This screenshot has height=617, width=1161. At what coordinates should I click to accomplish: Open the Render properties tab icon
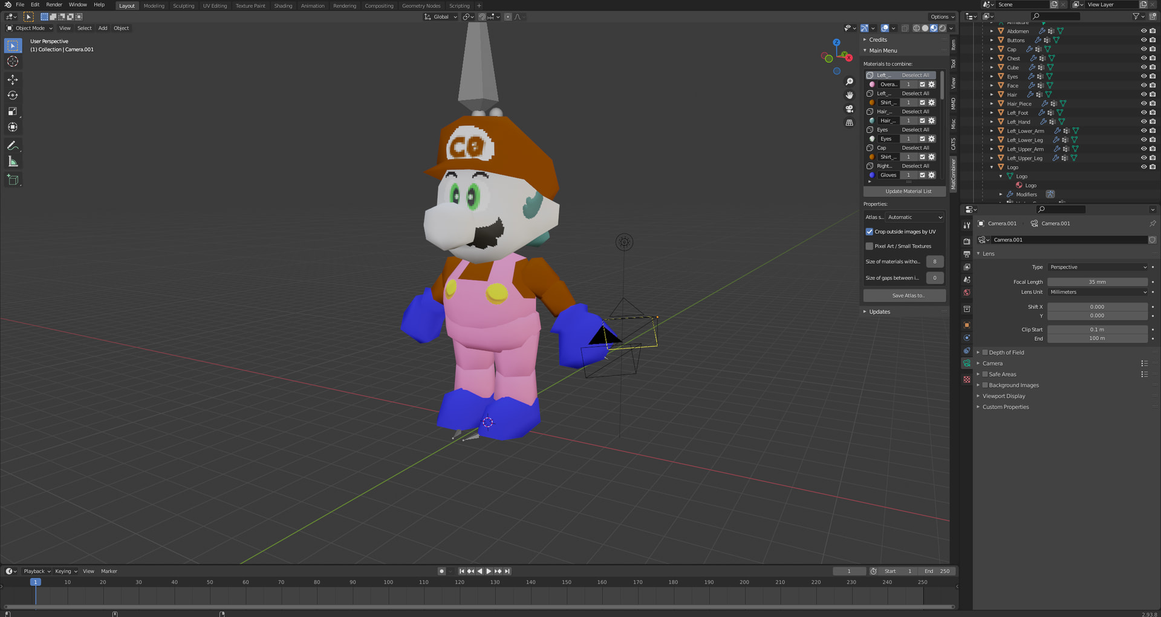967,241
